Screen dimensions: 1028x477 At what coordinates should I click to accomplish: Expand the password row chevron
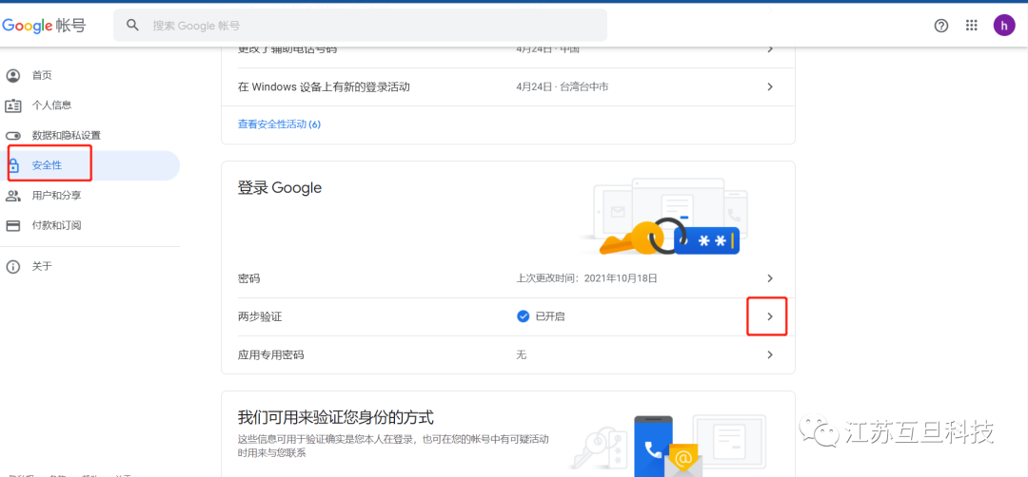pyautogui.click(x=770, y=278)
